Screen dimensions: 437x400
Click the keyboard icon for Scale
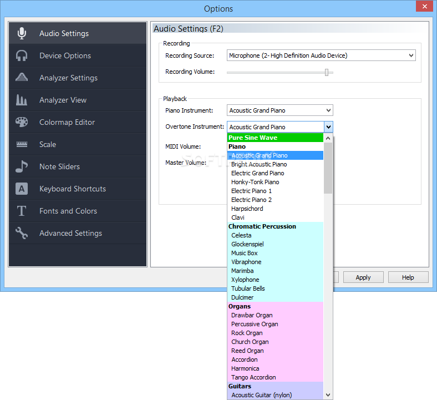tap(22, 144)
